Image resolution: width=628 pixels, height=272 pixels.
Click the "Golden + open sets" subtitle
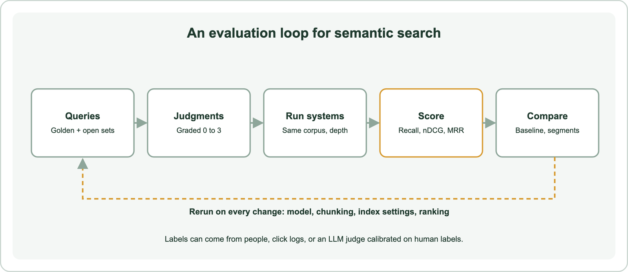tap(82, 130)
